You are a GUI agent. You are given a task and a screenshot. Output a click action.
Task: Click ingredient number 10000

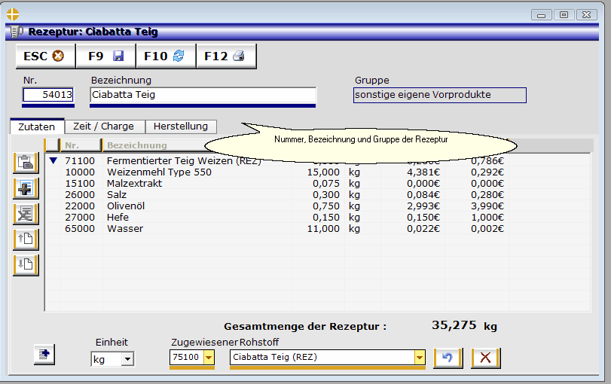point(80,172)
